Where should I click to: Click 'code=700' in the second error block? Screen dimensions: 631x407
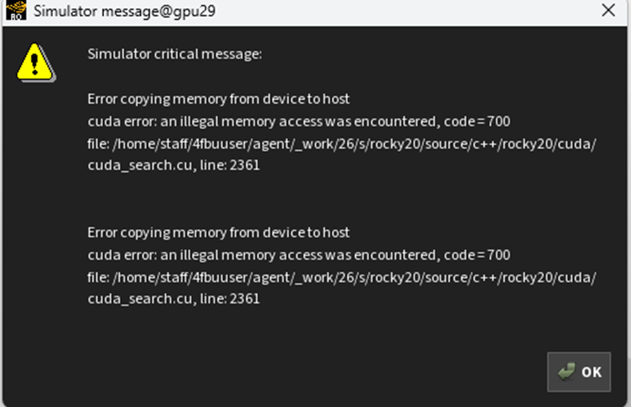click(x=477, y=255)
